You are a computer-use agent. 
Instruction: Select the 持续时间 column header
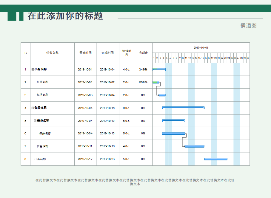[x=127, y=53]
